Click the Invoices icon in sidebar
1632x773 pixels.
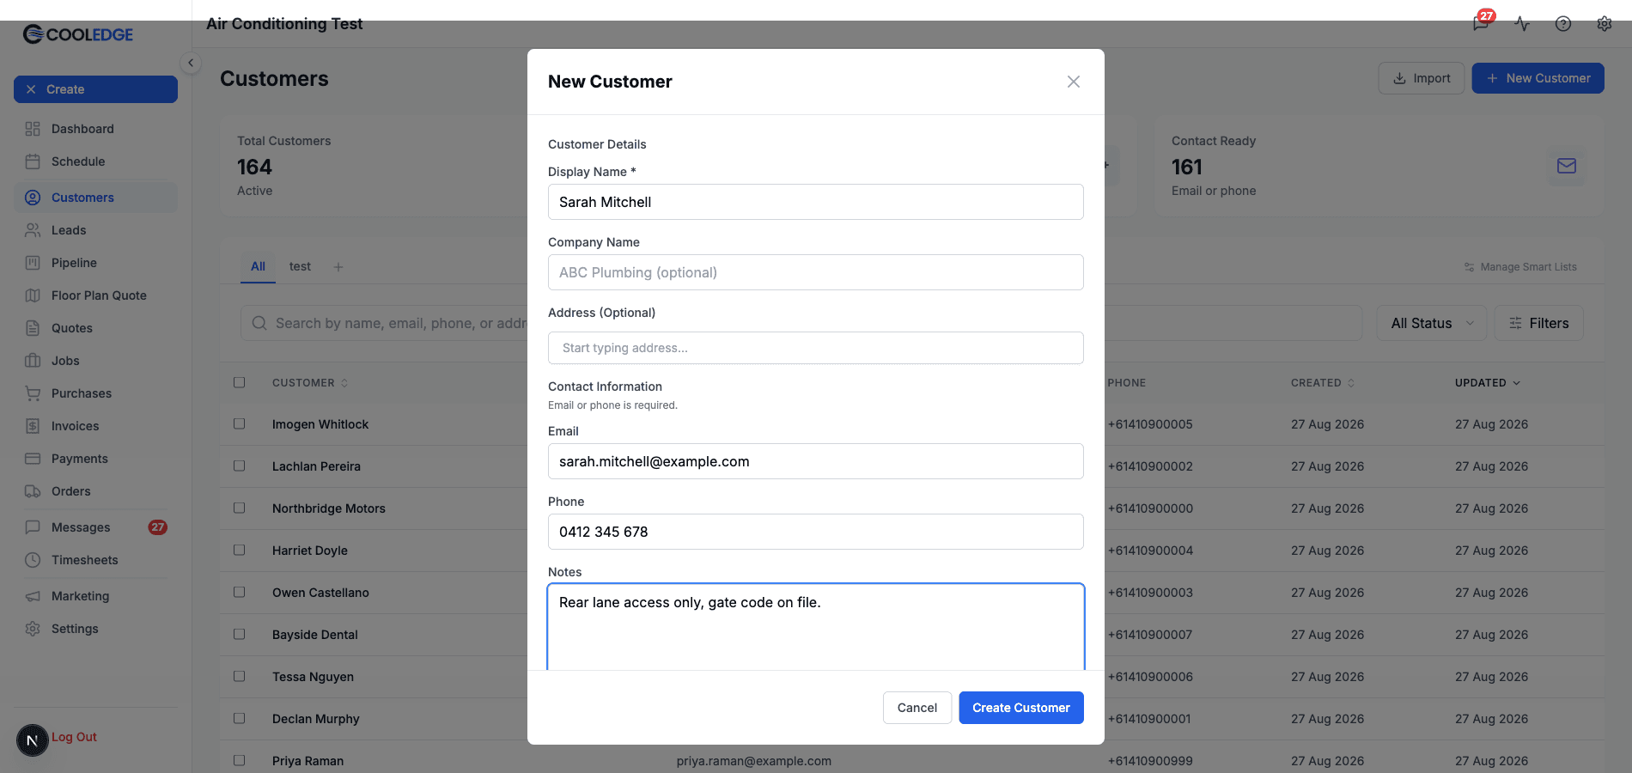coord(33,426)
